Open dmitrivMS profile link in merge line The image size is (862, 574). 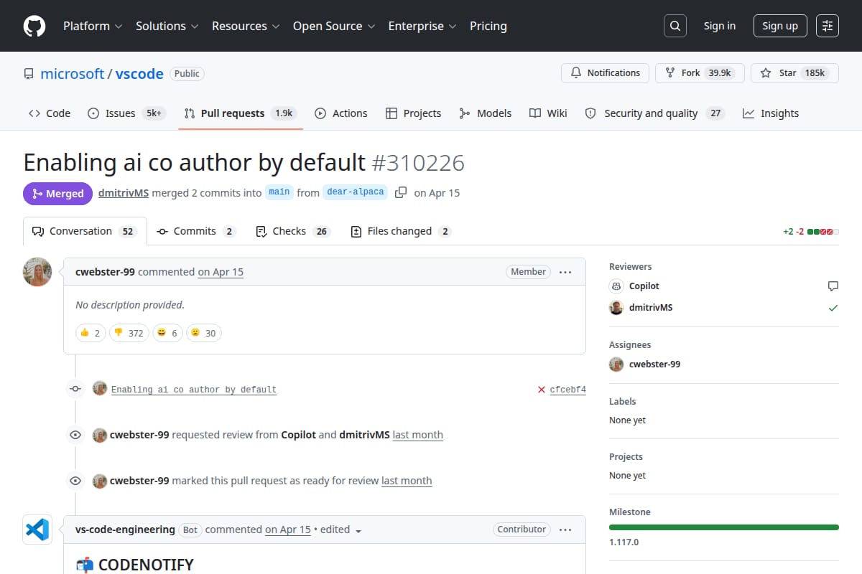click(x=124, y=193)
